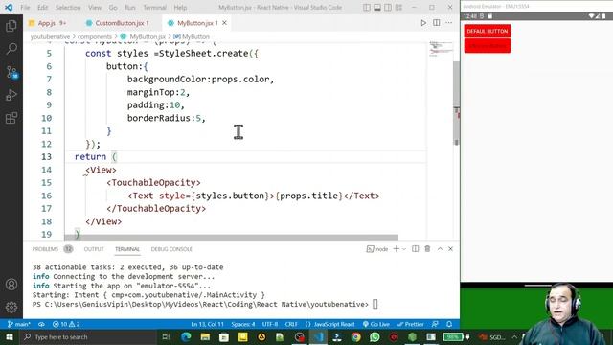Open Chrome from the taskbar

tap(355, 336)
